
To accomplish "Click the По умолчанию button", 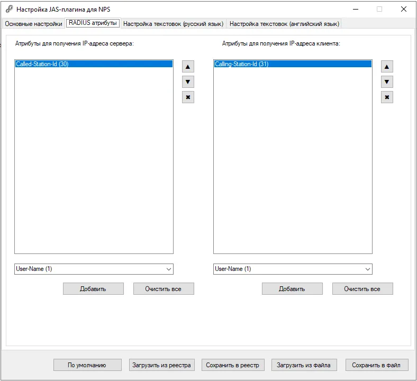I will [87, 365].
